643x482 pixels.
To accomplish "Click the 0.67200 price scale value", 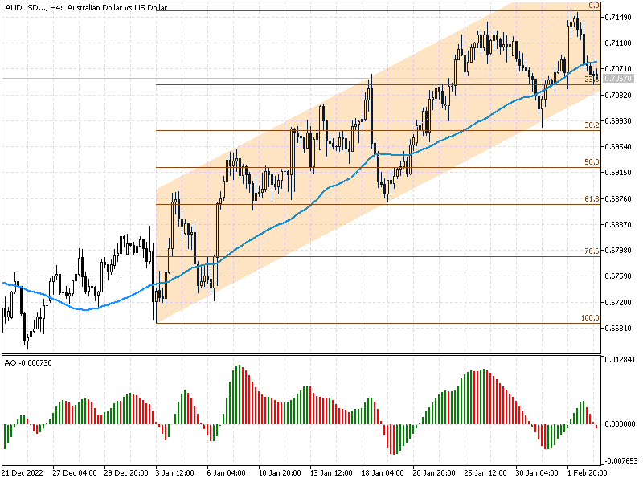I will (618, 303).
